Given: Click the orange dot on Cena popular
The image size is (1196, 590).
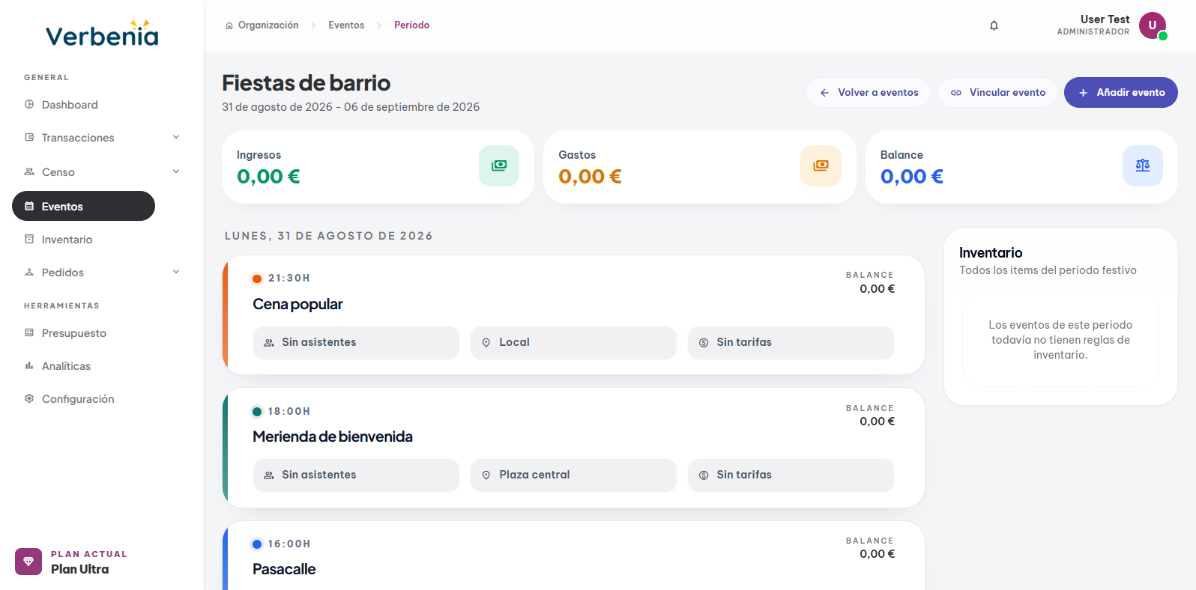Looking at the screenshot, I should tap(257, 279).
